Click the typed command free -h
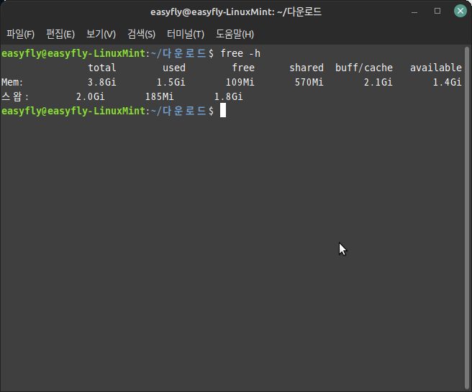Screen dimensions: 472x392 240,53
